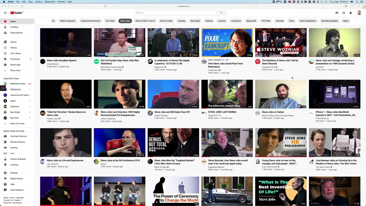Open Siri Co-Founder Says Steve Jobs Was 'Relentless'
The height and width of the screenshot is (206, 366).
pos(120,62)
